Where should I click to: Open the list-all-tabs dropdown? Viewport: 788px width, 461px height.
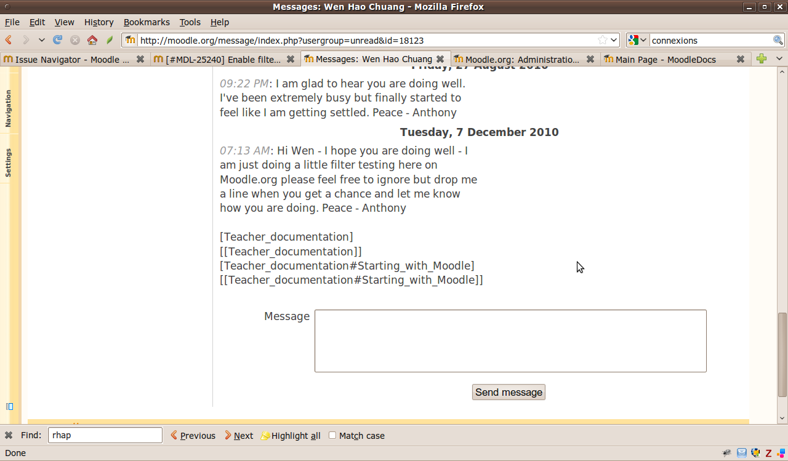click(779, 58)
